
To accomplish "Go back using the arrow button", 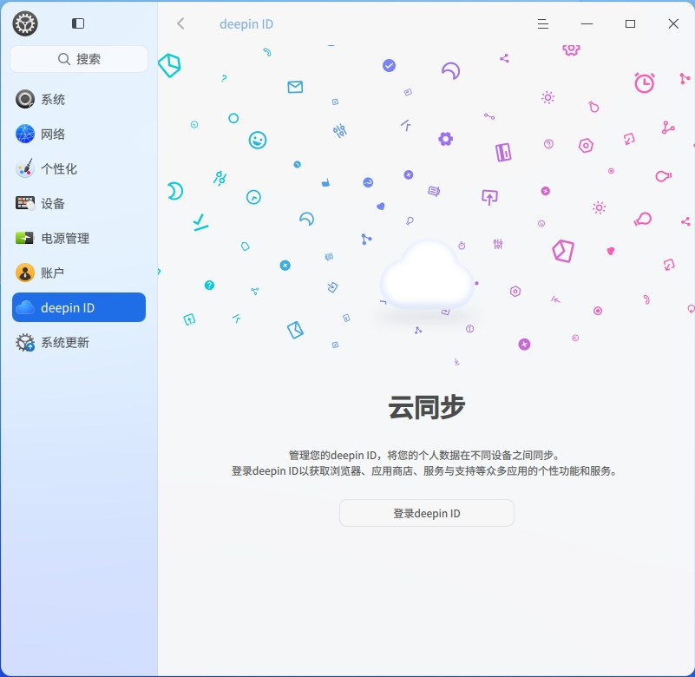I will coord(180,23).
